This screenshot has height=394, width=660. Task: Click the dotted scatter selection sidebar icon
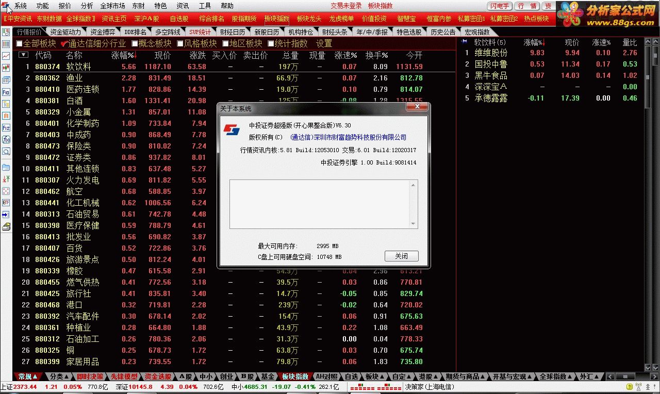point(6,191)
